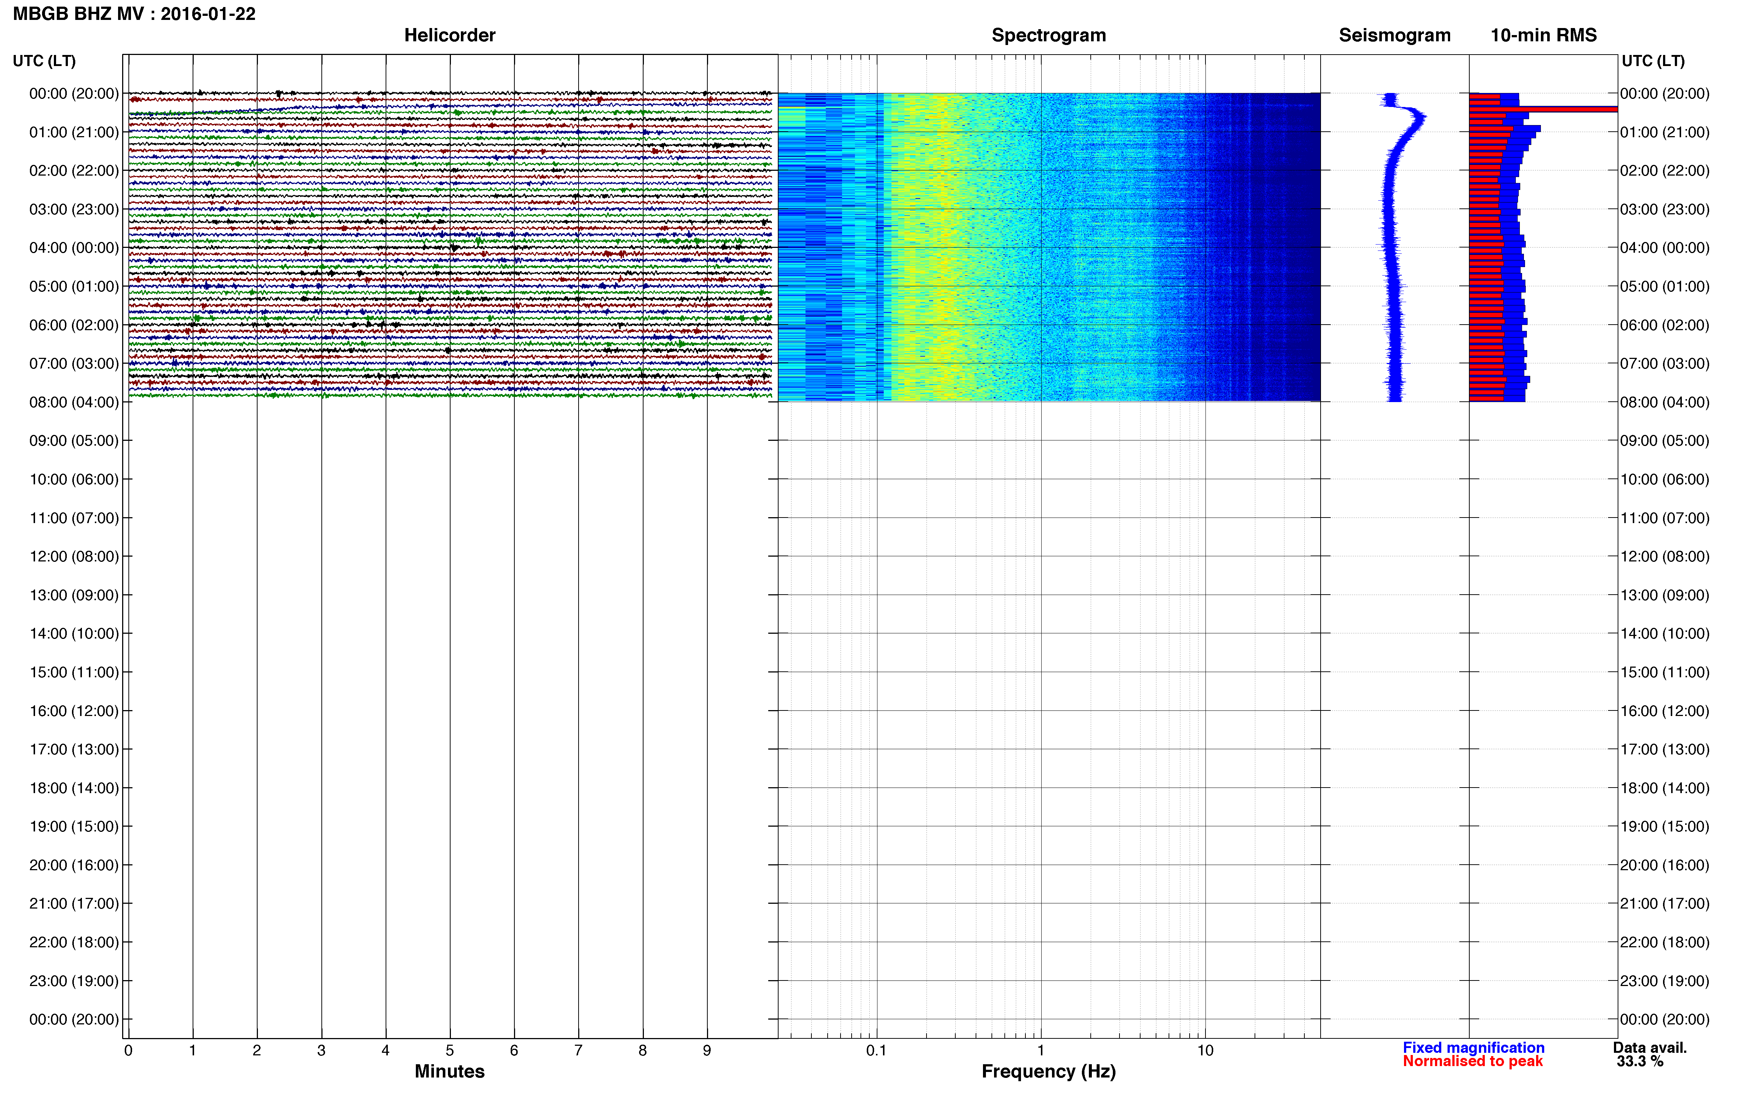This screenshot has height=1093, width=1749.
Task: Click the long red RMS peak bar
Action: pyautogui.click(x=1543, y=109)
